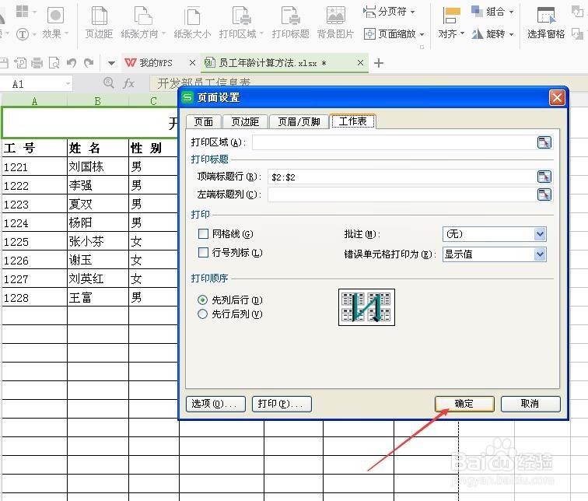Click the A1 name box

click(36, 83)
